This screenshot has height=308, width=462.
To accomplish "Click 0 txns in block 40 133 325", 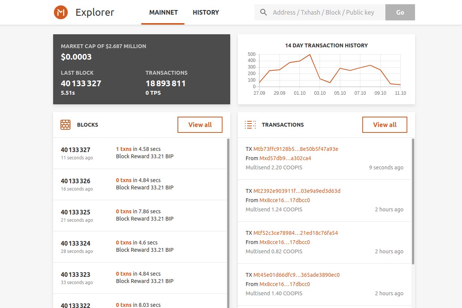I will (124, 211).
